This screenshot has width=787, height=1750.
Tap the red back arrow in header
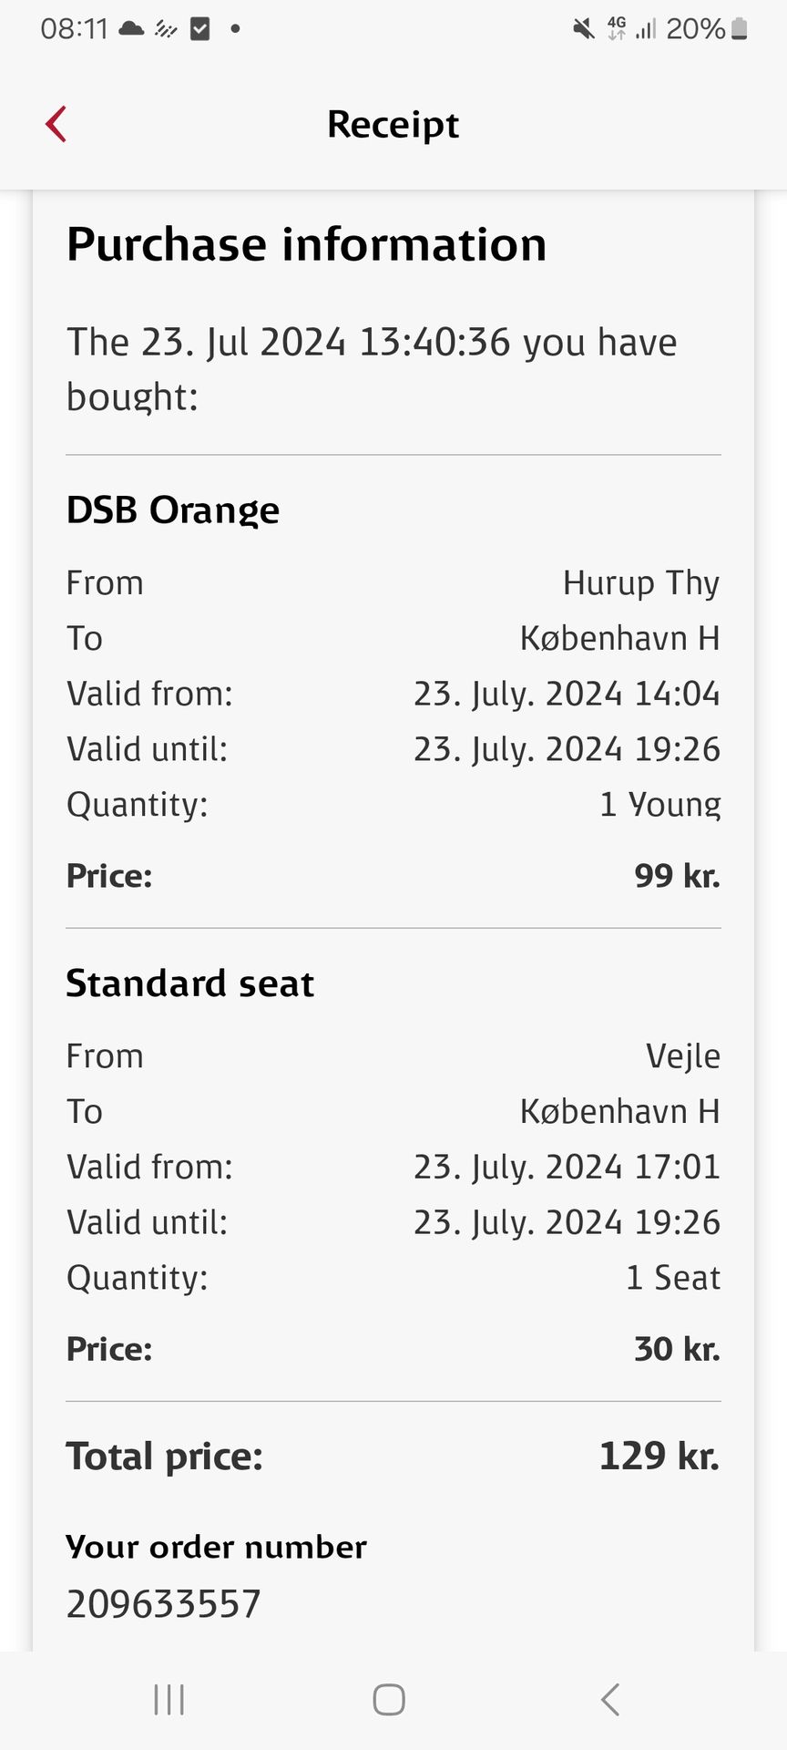(x=56, y=124)
